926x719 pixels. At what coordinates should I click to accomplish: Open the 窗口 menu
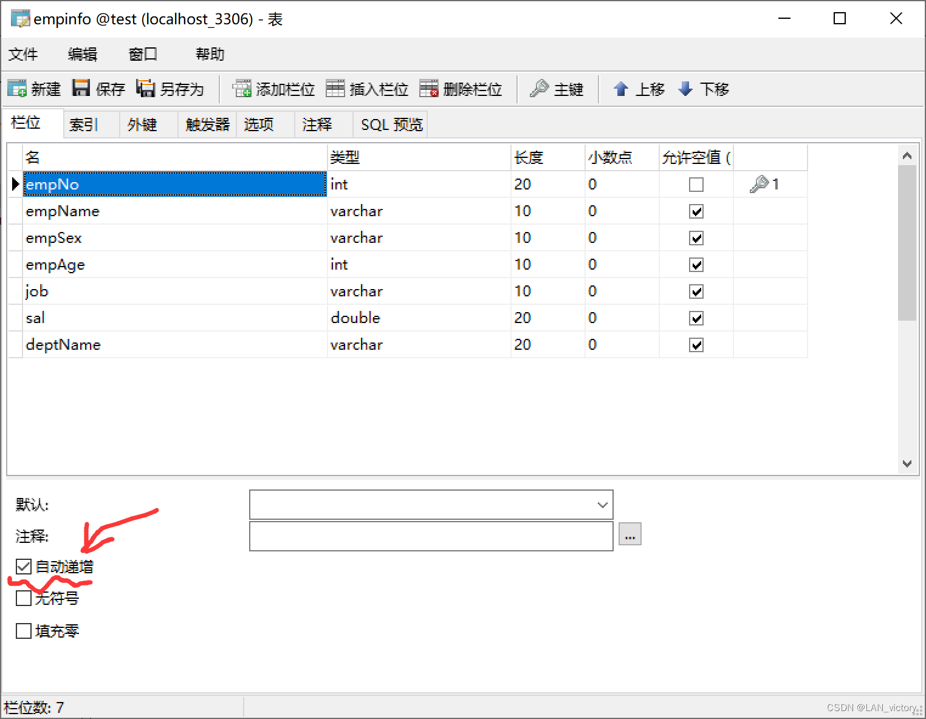(143, 54)
